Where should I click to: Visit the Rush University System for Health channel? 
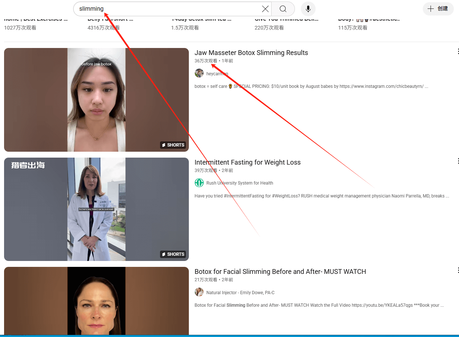[x=240, y=183]
